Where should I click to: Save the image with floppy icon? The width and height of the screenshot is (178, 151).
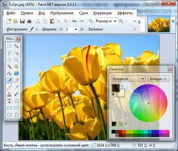(22, 21)
